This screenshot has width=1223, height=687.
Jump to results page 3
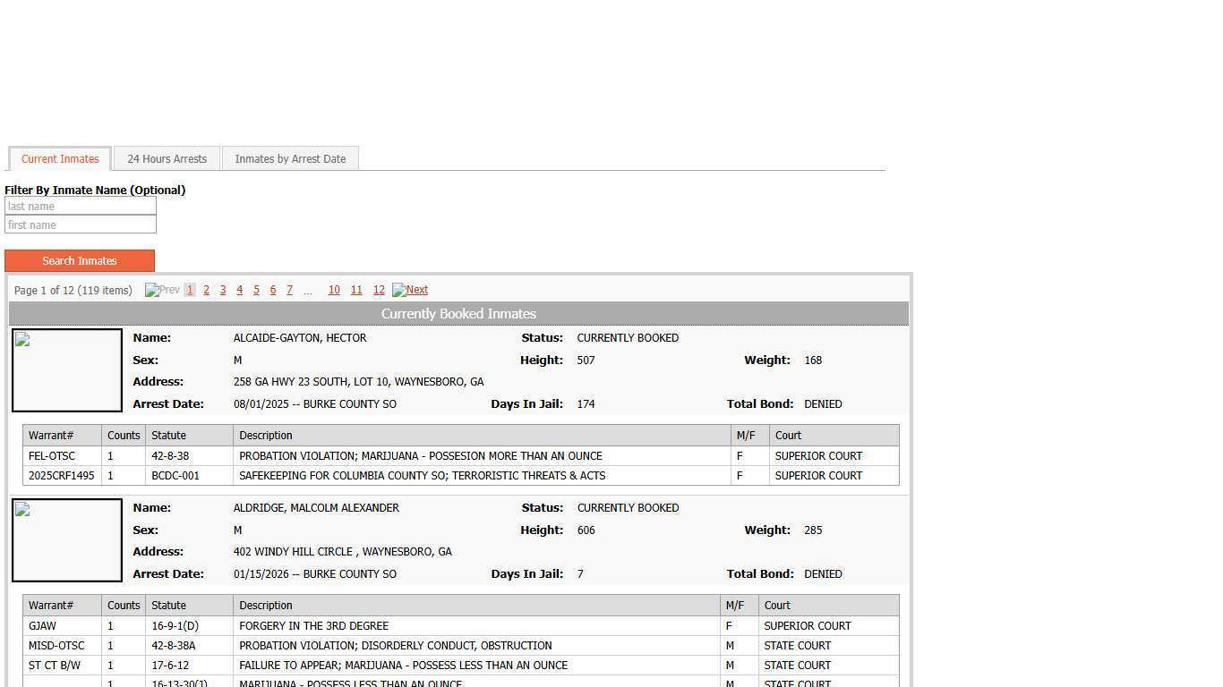click(223, 290)
